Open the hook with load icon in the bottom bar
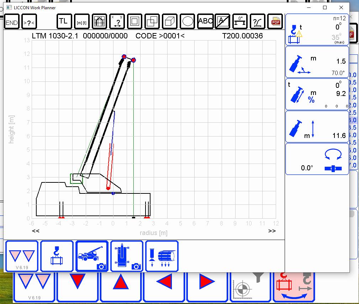Viewport: 359px width, 304px height. 57,256
